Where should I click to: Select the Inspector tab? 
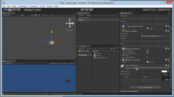[x=126, y=13]
